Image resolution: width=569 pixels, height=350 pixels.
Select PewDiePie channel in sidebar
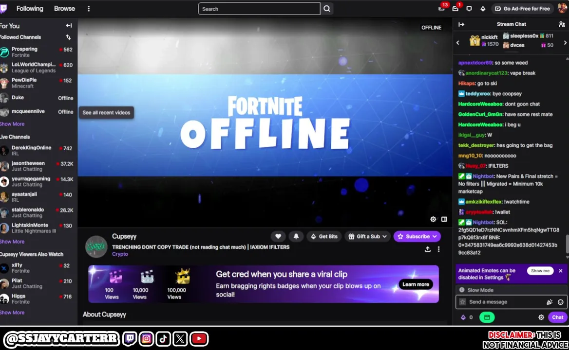38,83
